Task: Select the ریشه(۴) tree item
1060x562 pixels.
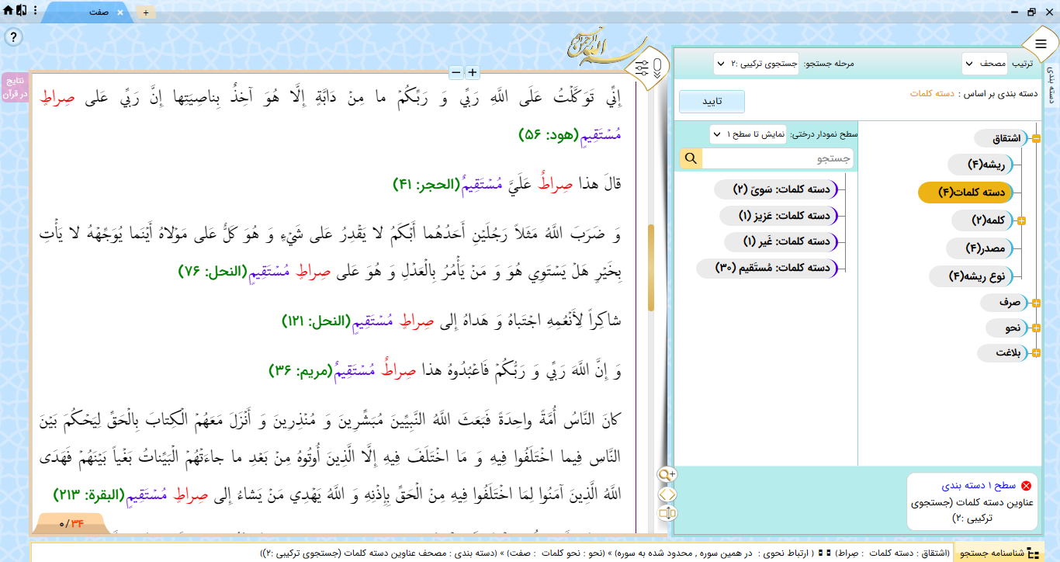Action: click(x=981, y=165)
